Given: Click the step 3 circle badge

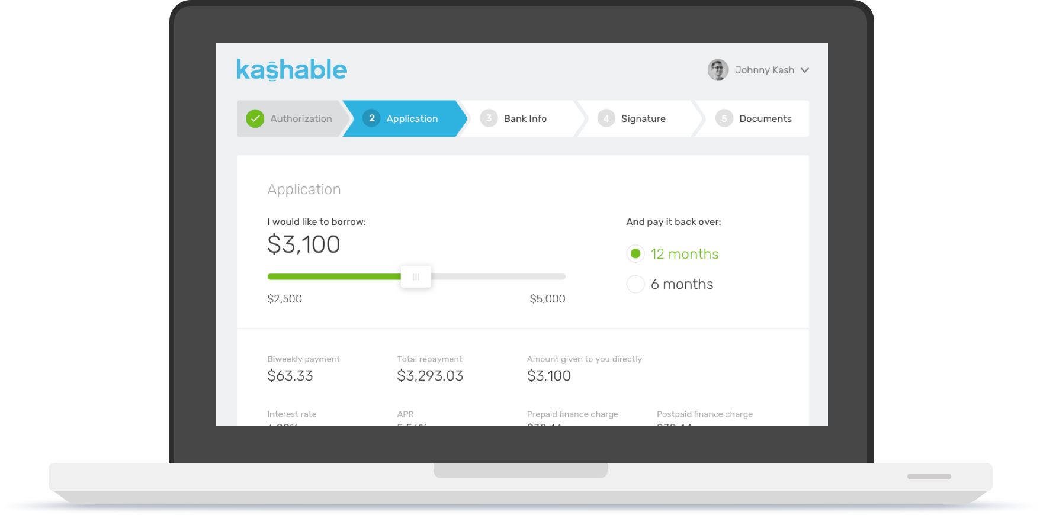Looking at the screenshot, I should [x=489, y=118].
